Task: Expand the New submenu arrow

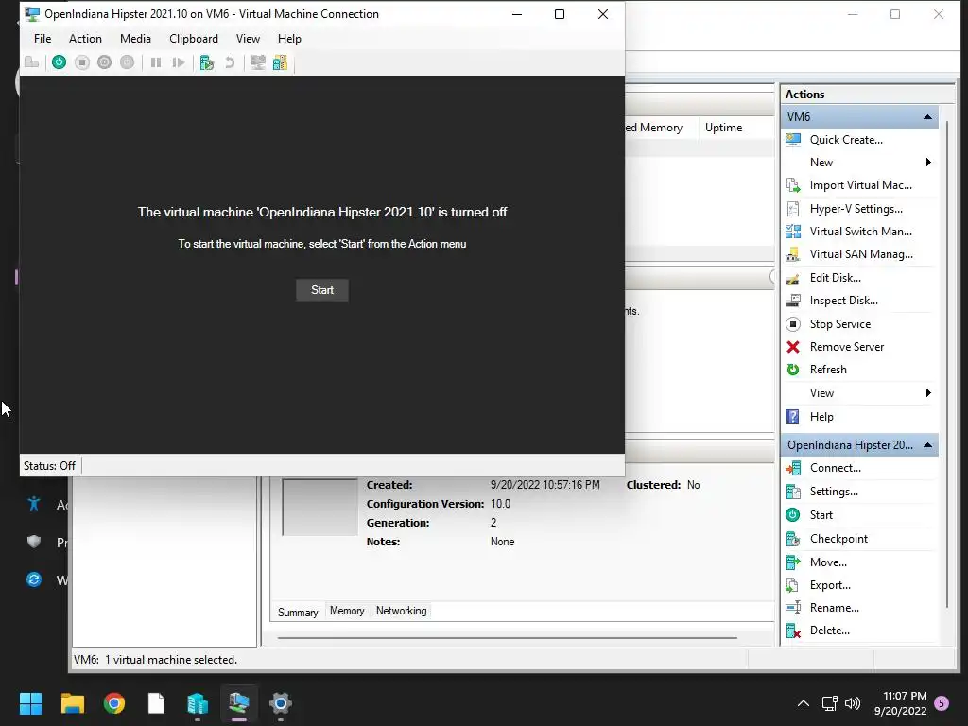Action: (928, 163)
